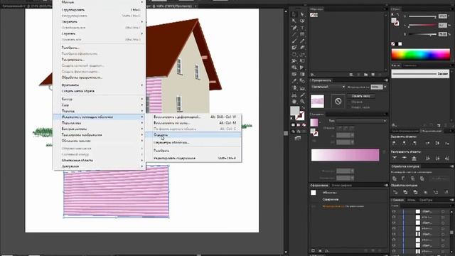Click the Базовый brush row
Screen dimensions: 455x256
(x=420, y=74)
